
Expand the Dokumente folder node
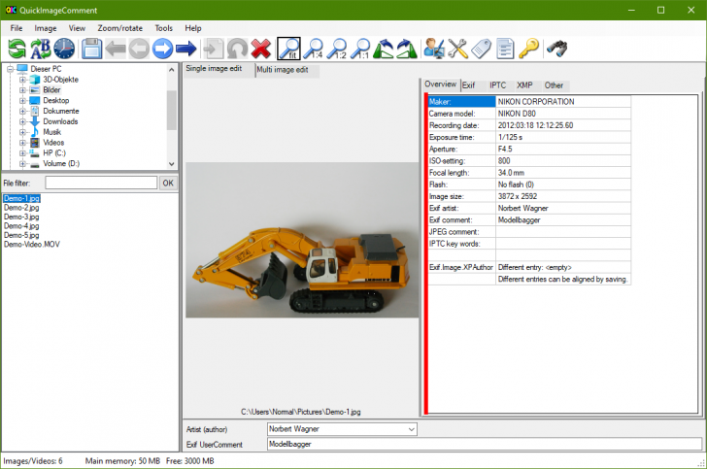(x=22, y=111)
